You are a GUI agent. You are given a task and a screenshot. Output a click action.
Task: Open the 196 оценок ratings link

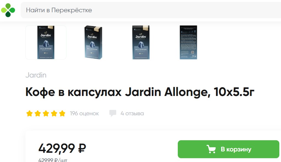coord(84,113)
